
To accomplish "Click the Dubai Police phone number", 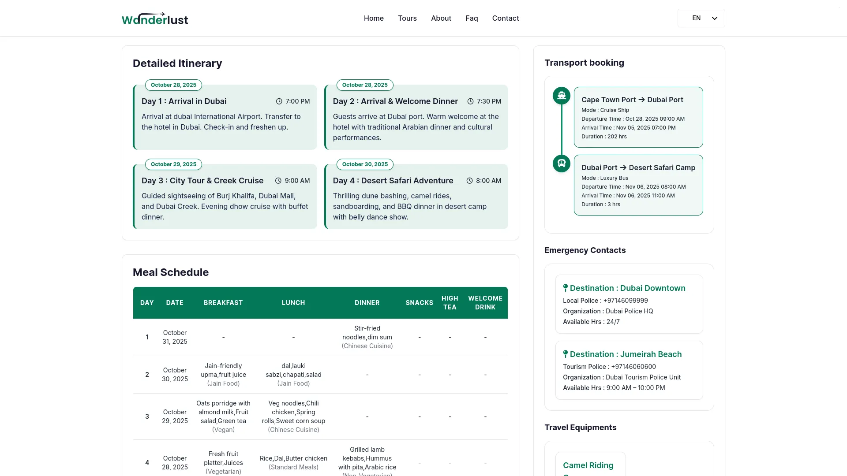I will pyautogui.click(x=626, y=300).
